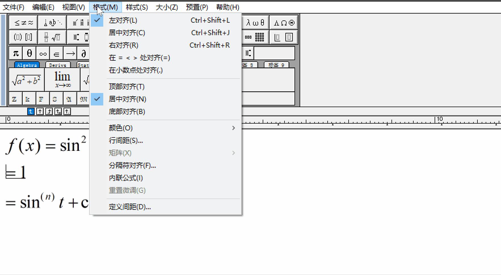Viewport: 501px width, 275px height.
Task: Insert the partial derivative symbol
Action: pos(83,53)
